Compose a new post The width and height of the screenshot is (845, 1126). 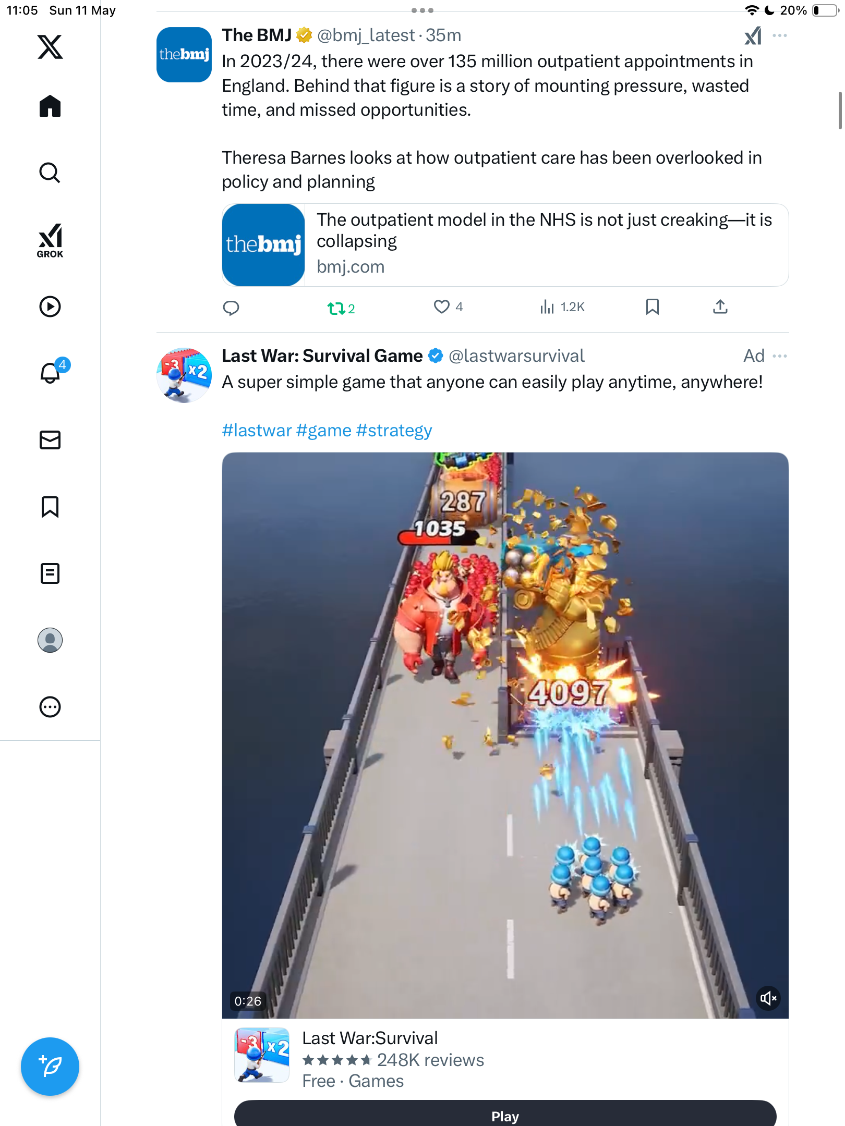click(x=50, y=1067)
